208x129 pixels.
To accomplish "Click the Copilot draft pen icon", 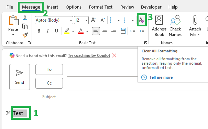I will coord(8,113).
